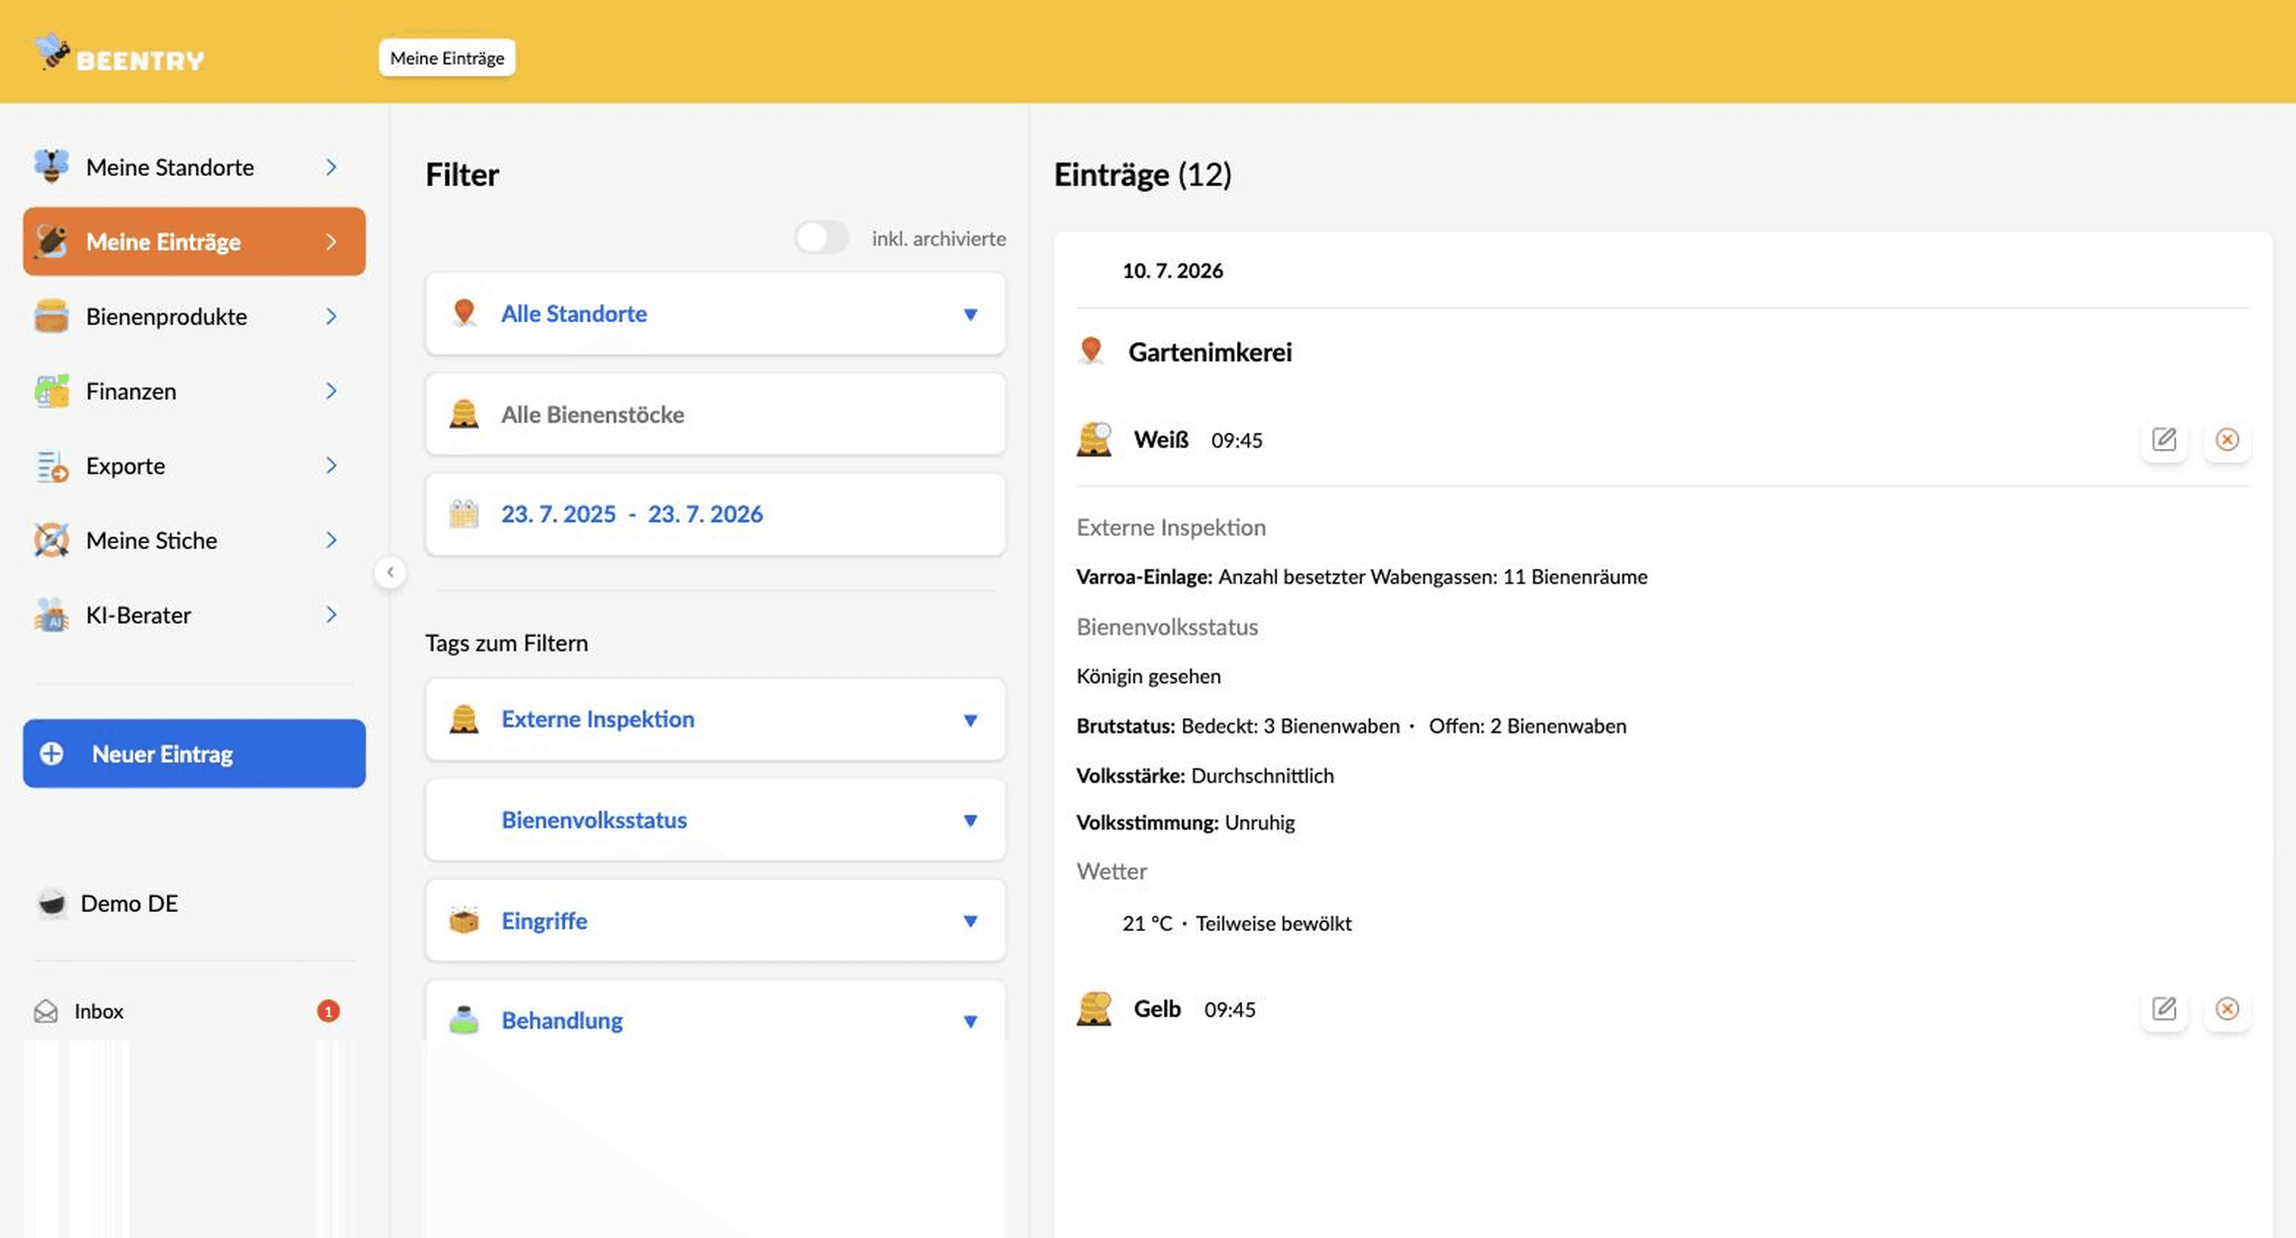Click the Weiß beehive icon

click(x=1095, y=439)
